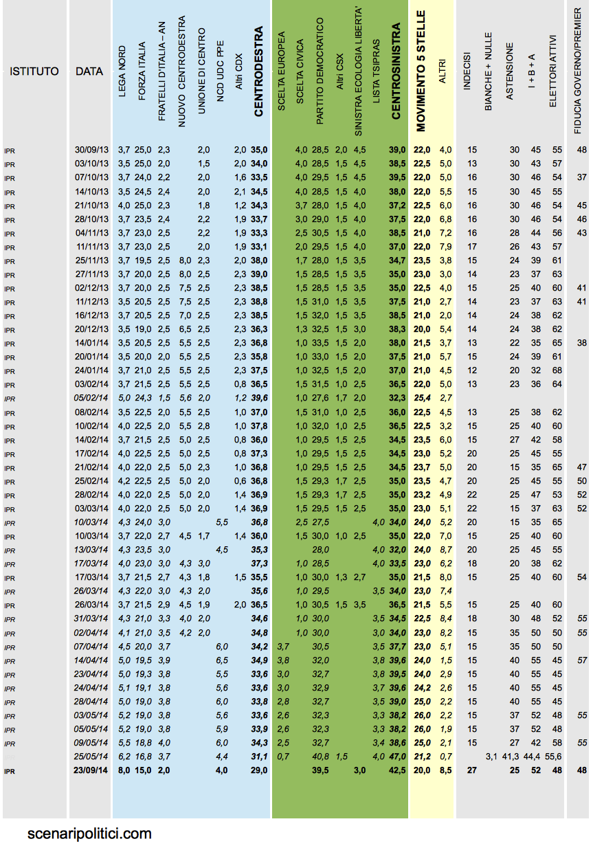Select the bold CENTROSINISTRA column header
Screen dimensions: 593x850
coord(396,71)
